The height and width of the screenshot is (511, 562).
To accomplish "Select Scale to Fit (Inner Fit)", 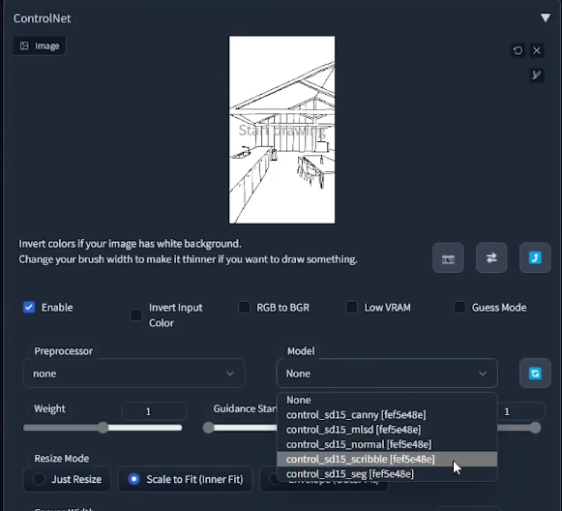I will (186, 479).
